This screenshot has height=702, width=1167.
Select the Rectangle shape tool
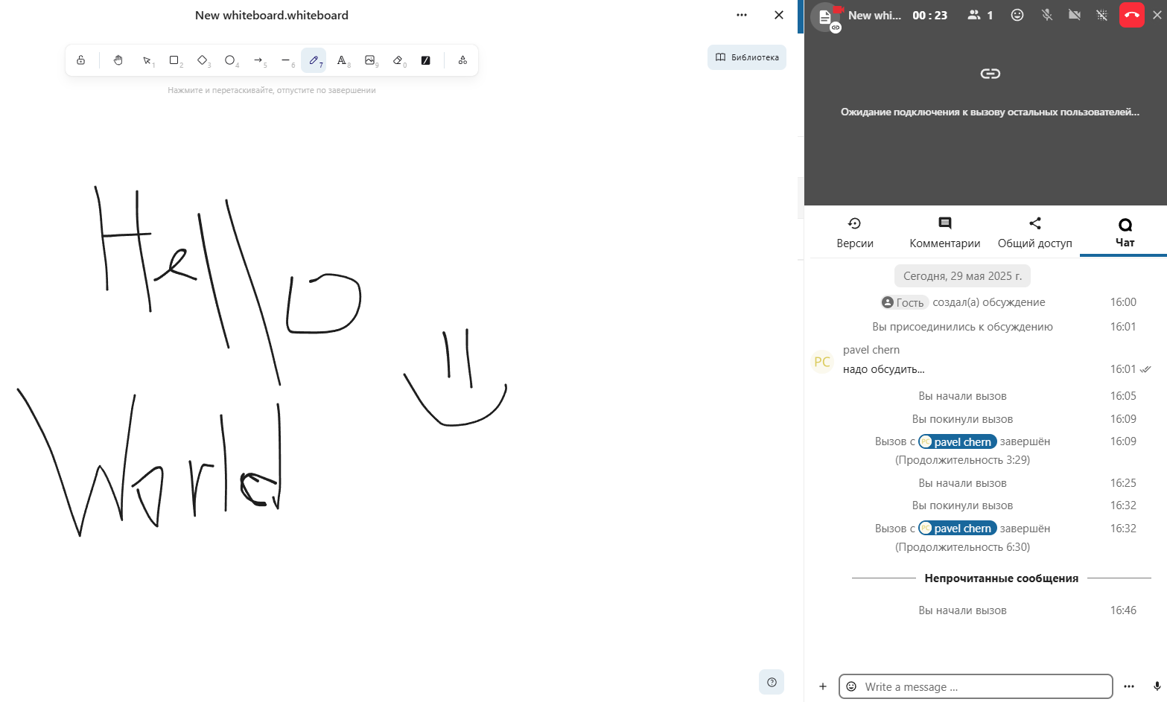tap(174, 60)
